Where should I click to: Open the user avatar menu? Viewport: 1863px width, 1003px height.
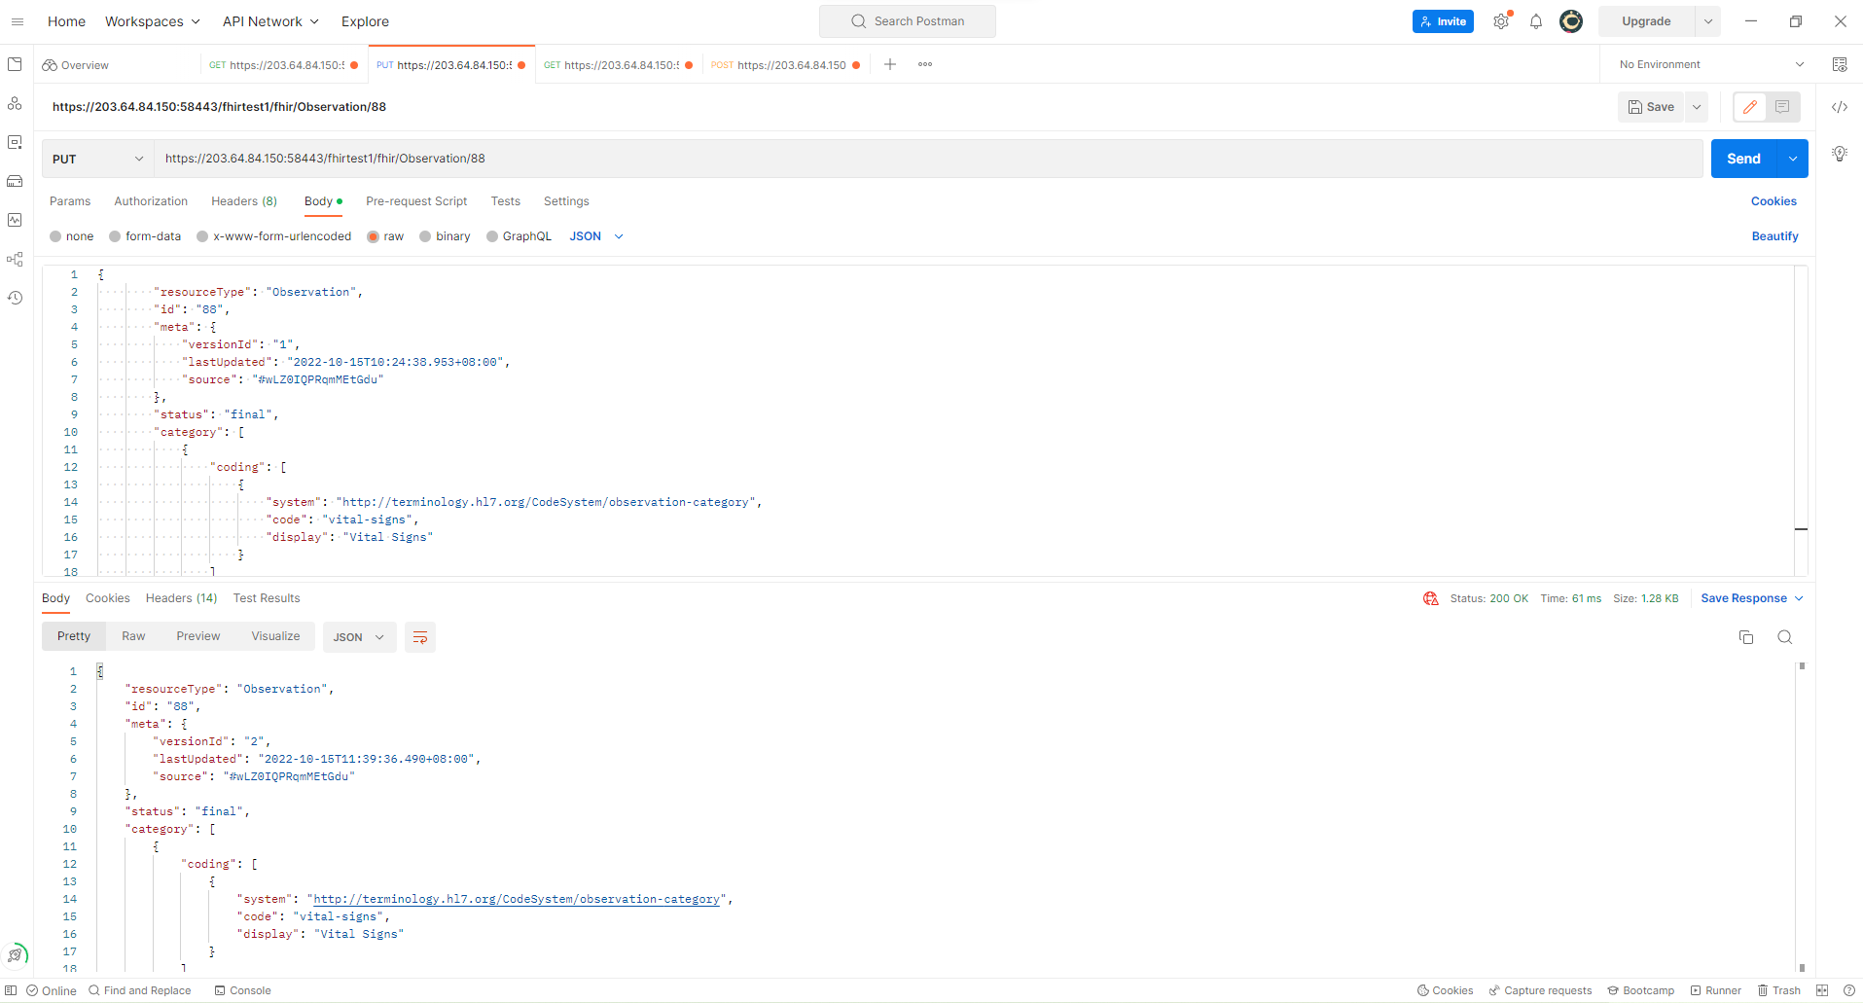click(1571, 21)
